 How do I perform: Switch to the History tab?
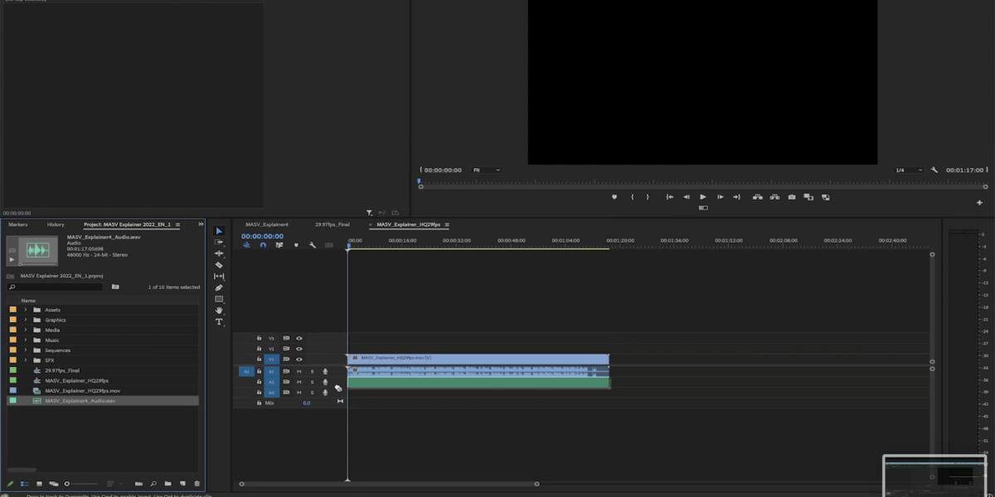pos(56,224)
